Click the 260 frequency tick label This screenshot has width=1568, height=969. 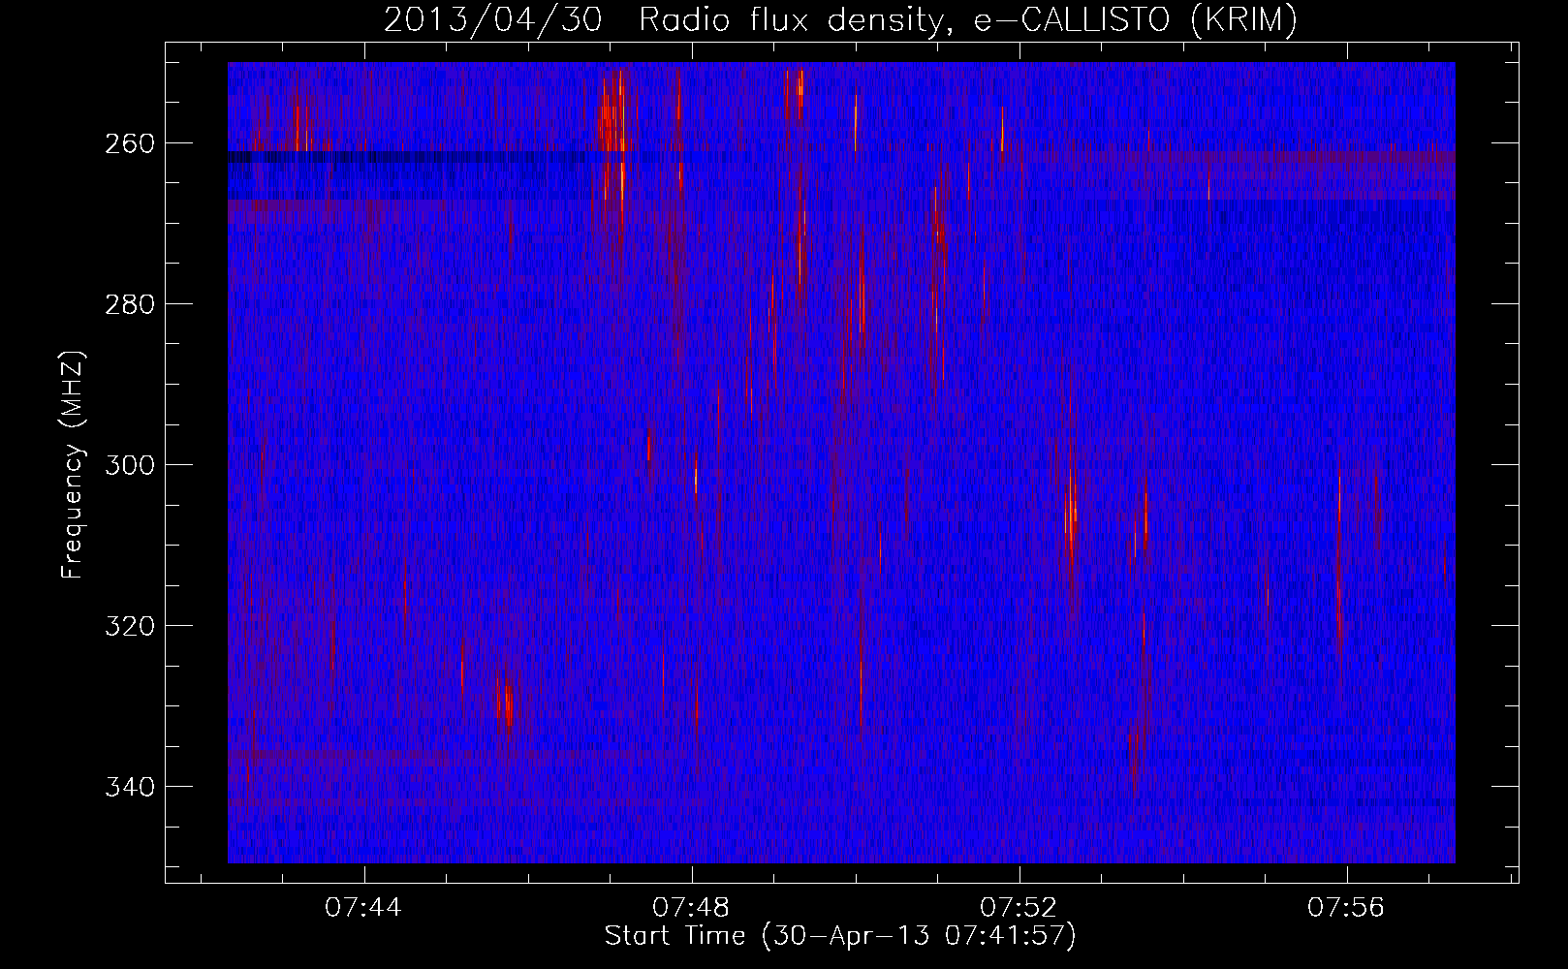click(x=128, y=143)
